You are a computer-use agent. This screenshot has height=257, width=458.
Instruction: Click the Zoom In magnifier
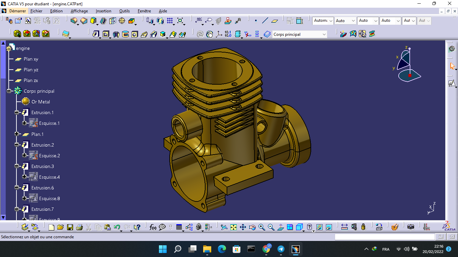tap(262, 228)
